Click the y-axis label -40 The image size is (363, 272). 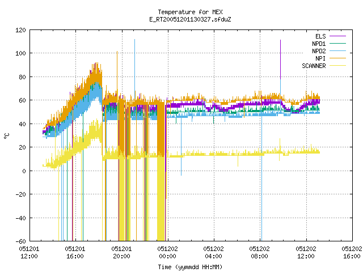click(20, 218)
